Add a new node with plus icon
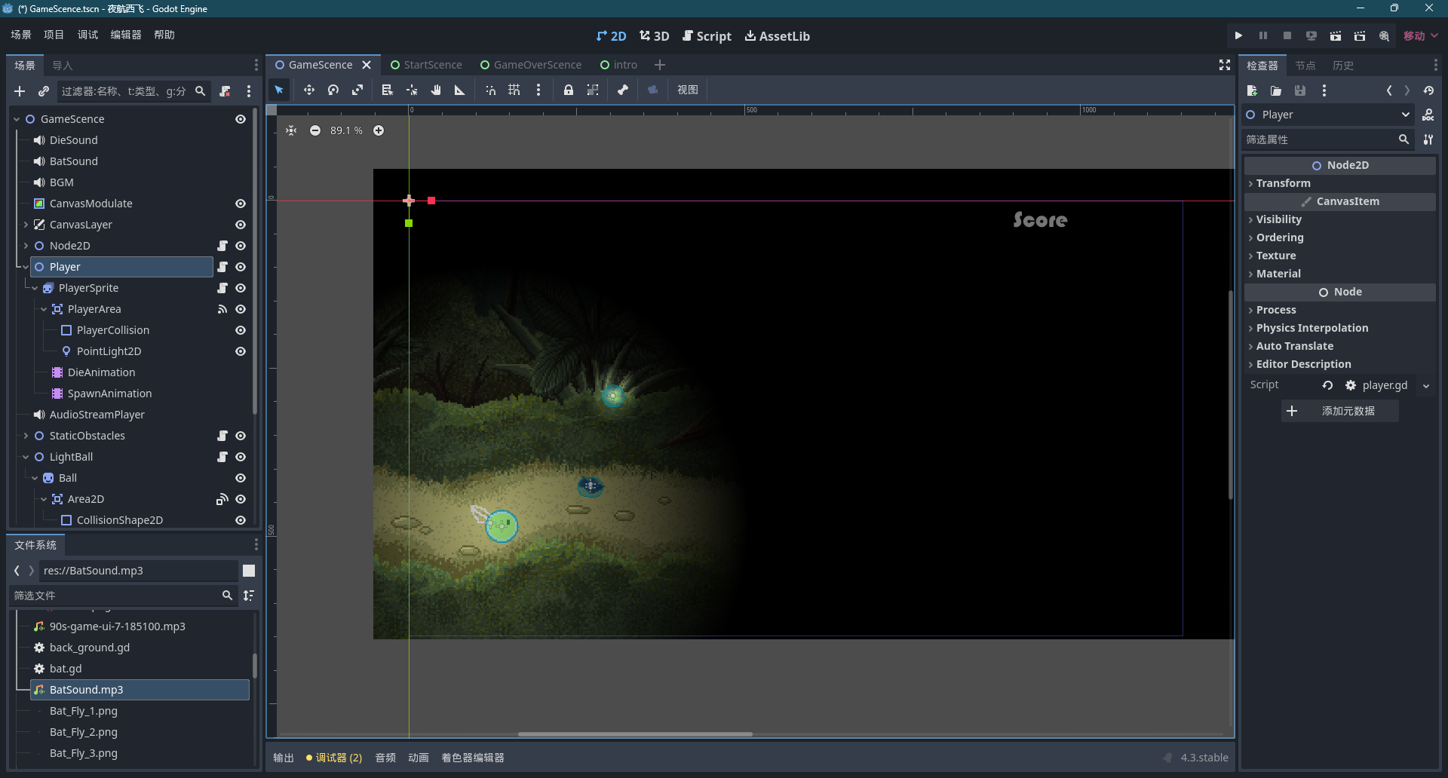This screenshot has height=778, width=1448. click(x=20, y=91)
